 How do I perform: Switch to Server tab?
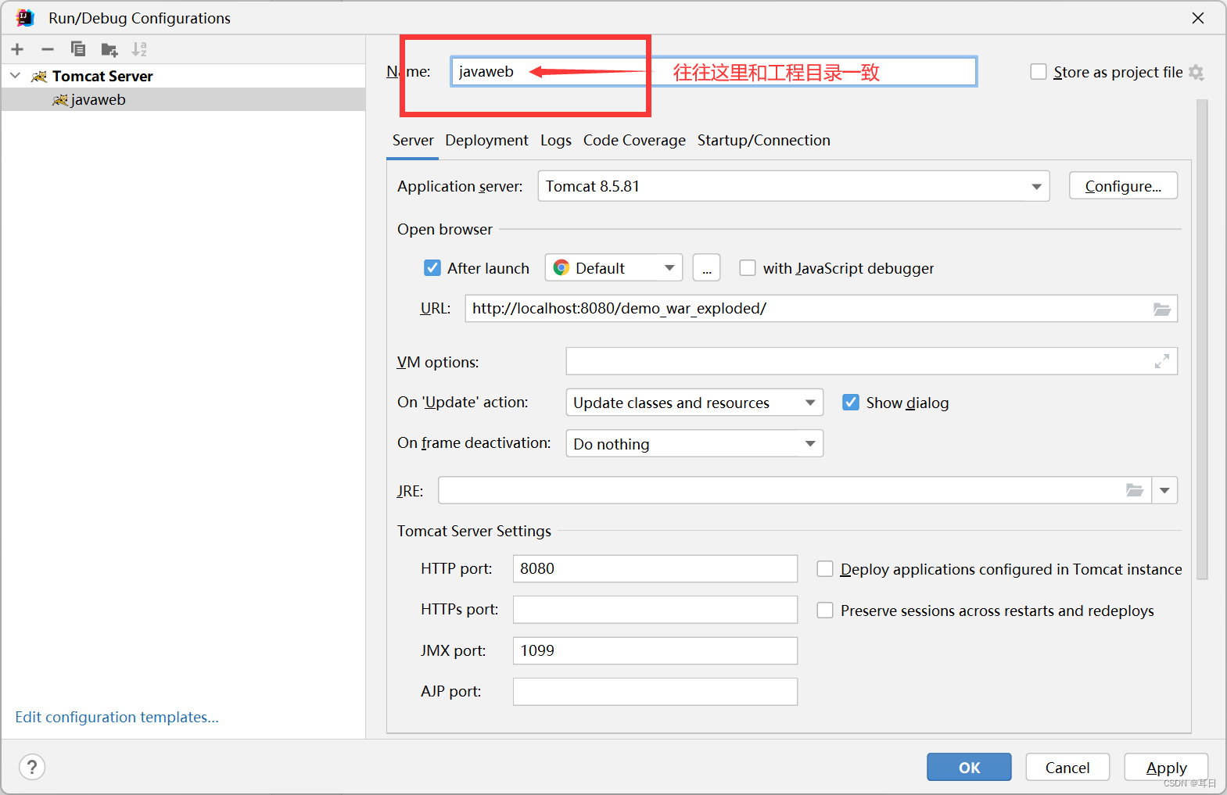[413, 141]
